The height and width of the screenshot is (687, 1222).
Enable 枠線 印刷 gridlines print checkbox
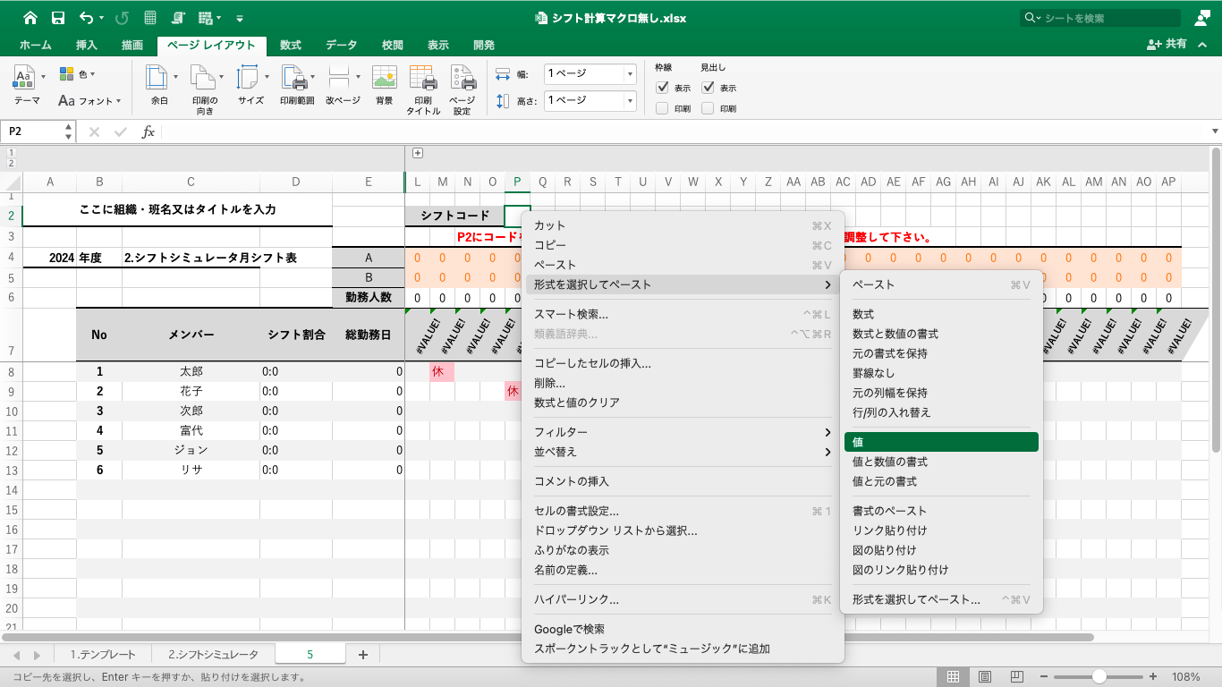tap(662, 108)
